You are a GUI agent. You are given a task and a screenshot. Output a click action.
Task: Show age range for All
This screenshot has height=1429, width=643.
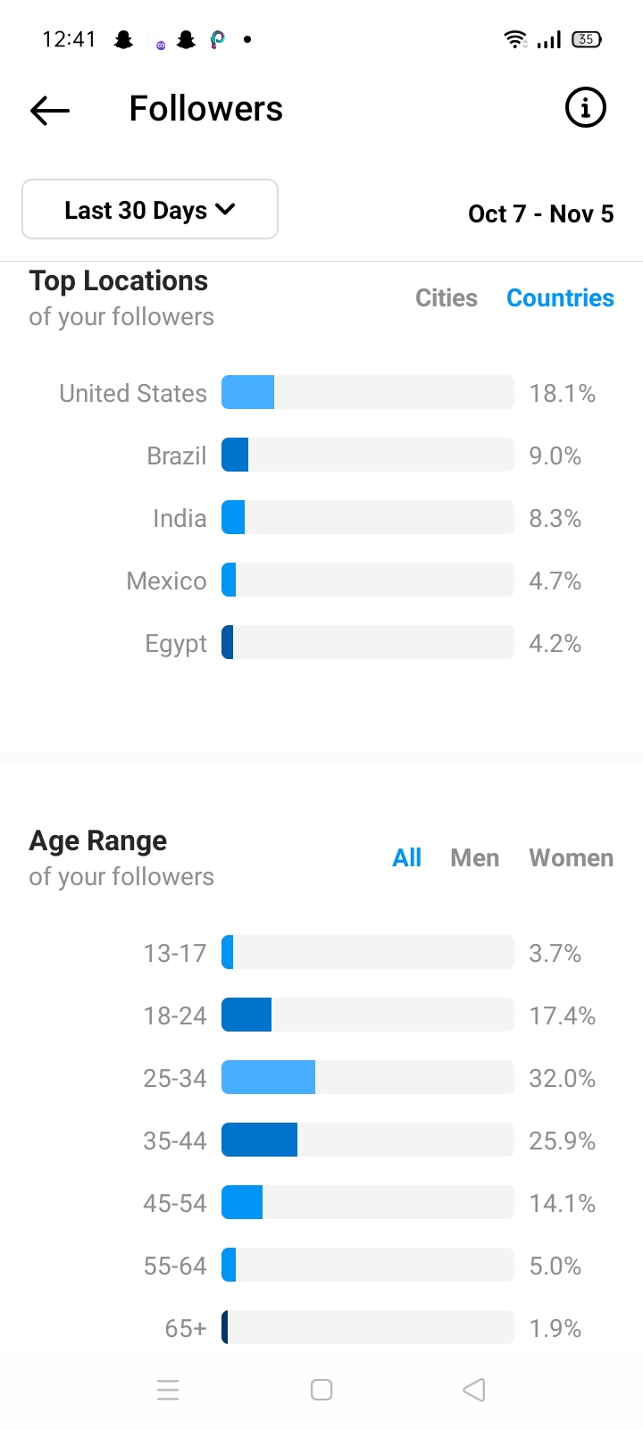pos(407,857)
